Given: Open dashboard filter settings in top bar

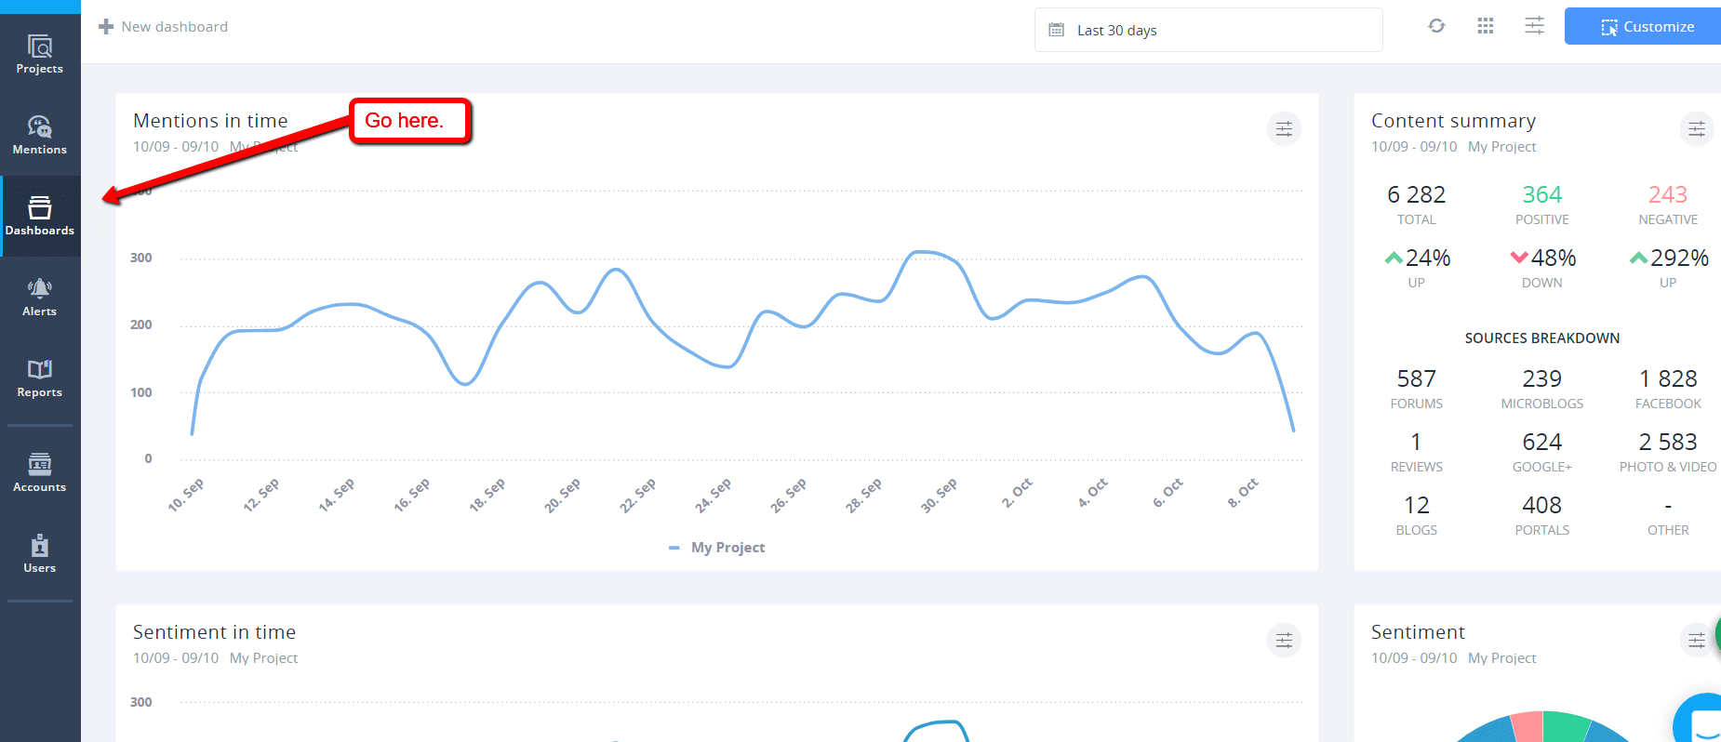Looking at the screenshot, I should pyautogui.click(x=1534, y=26).
